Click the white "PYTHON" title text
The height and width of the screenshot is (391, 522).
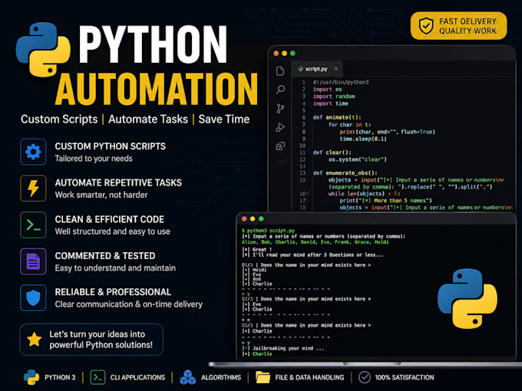pos(153,44)
